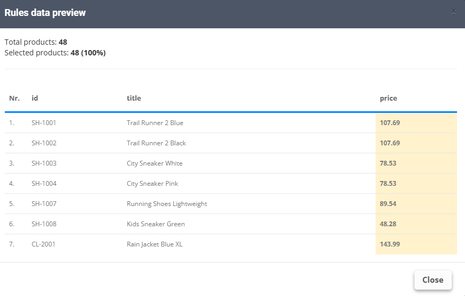Select the CL-2001 id cell
The image size is (465, 296).
pos(43,244)
